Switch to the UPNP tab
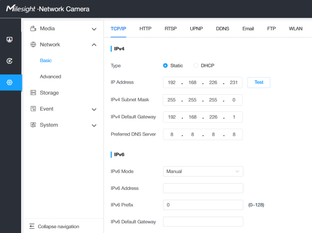 (196, 29)
